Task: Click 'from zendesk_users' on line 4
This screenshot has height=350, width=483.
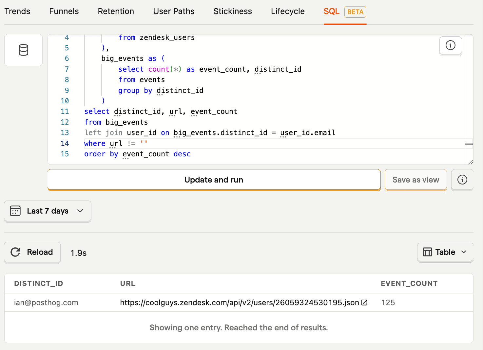Action: click(157, 38)
